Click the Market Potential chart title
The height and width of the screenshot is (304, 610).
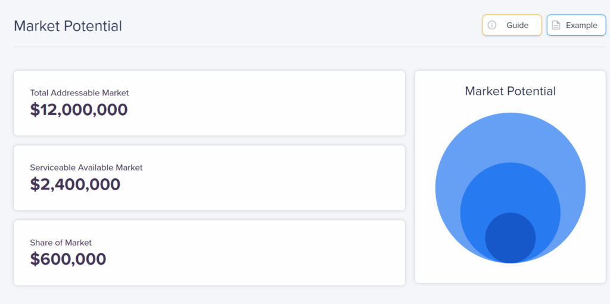510,91
